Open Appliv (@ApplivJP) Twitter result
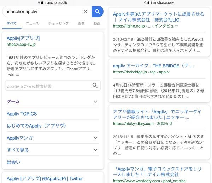This screenshot has height=183, width=212. tap(45, 179)
